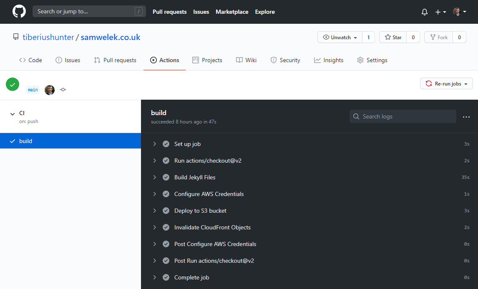Click the Set up job status check icon
Viewport: 478px width, 289px height.
(166, 144)
